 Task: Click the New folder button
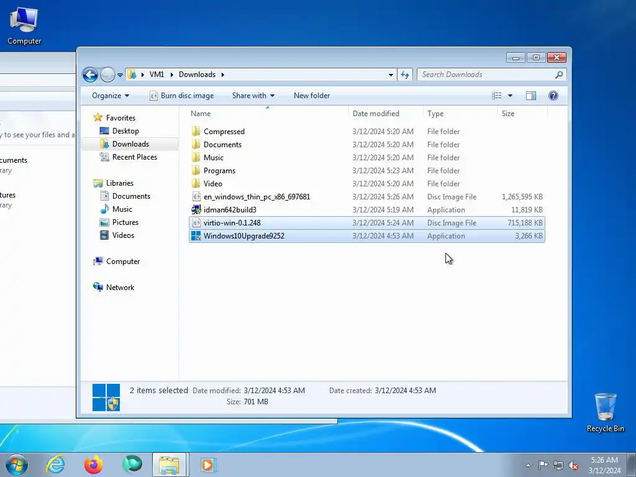click(312, 96)
